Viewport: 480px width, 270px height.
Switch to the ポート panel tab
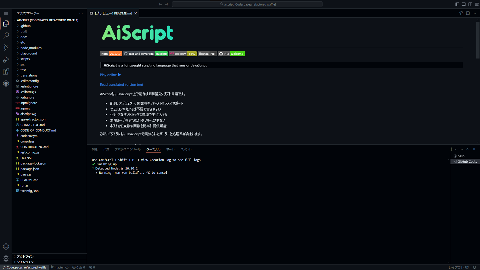click(170, 149)
